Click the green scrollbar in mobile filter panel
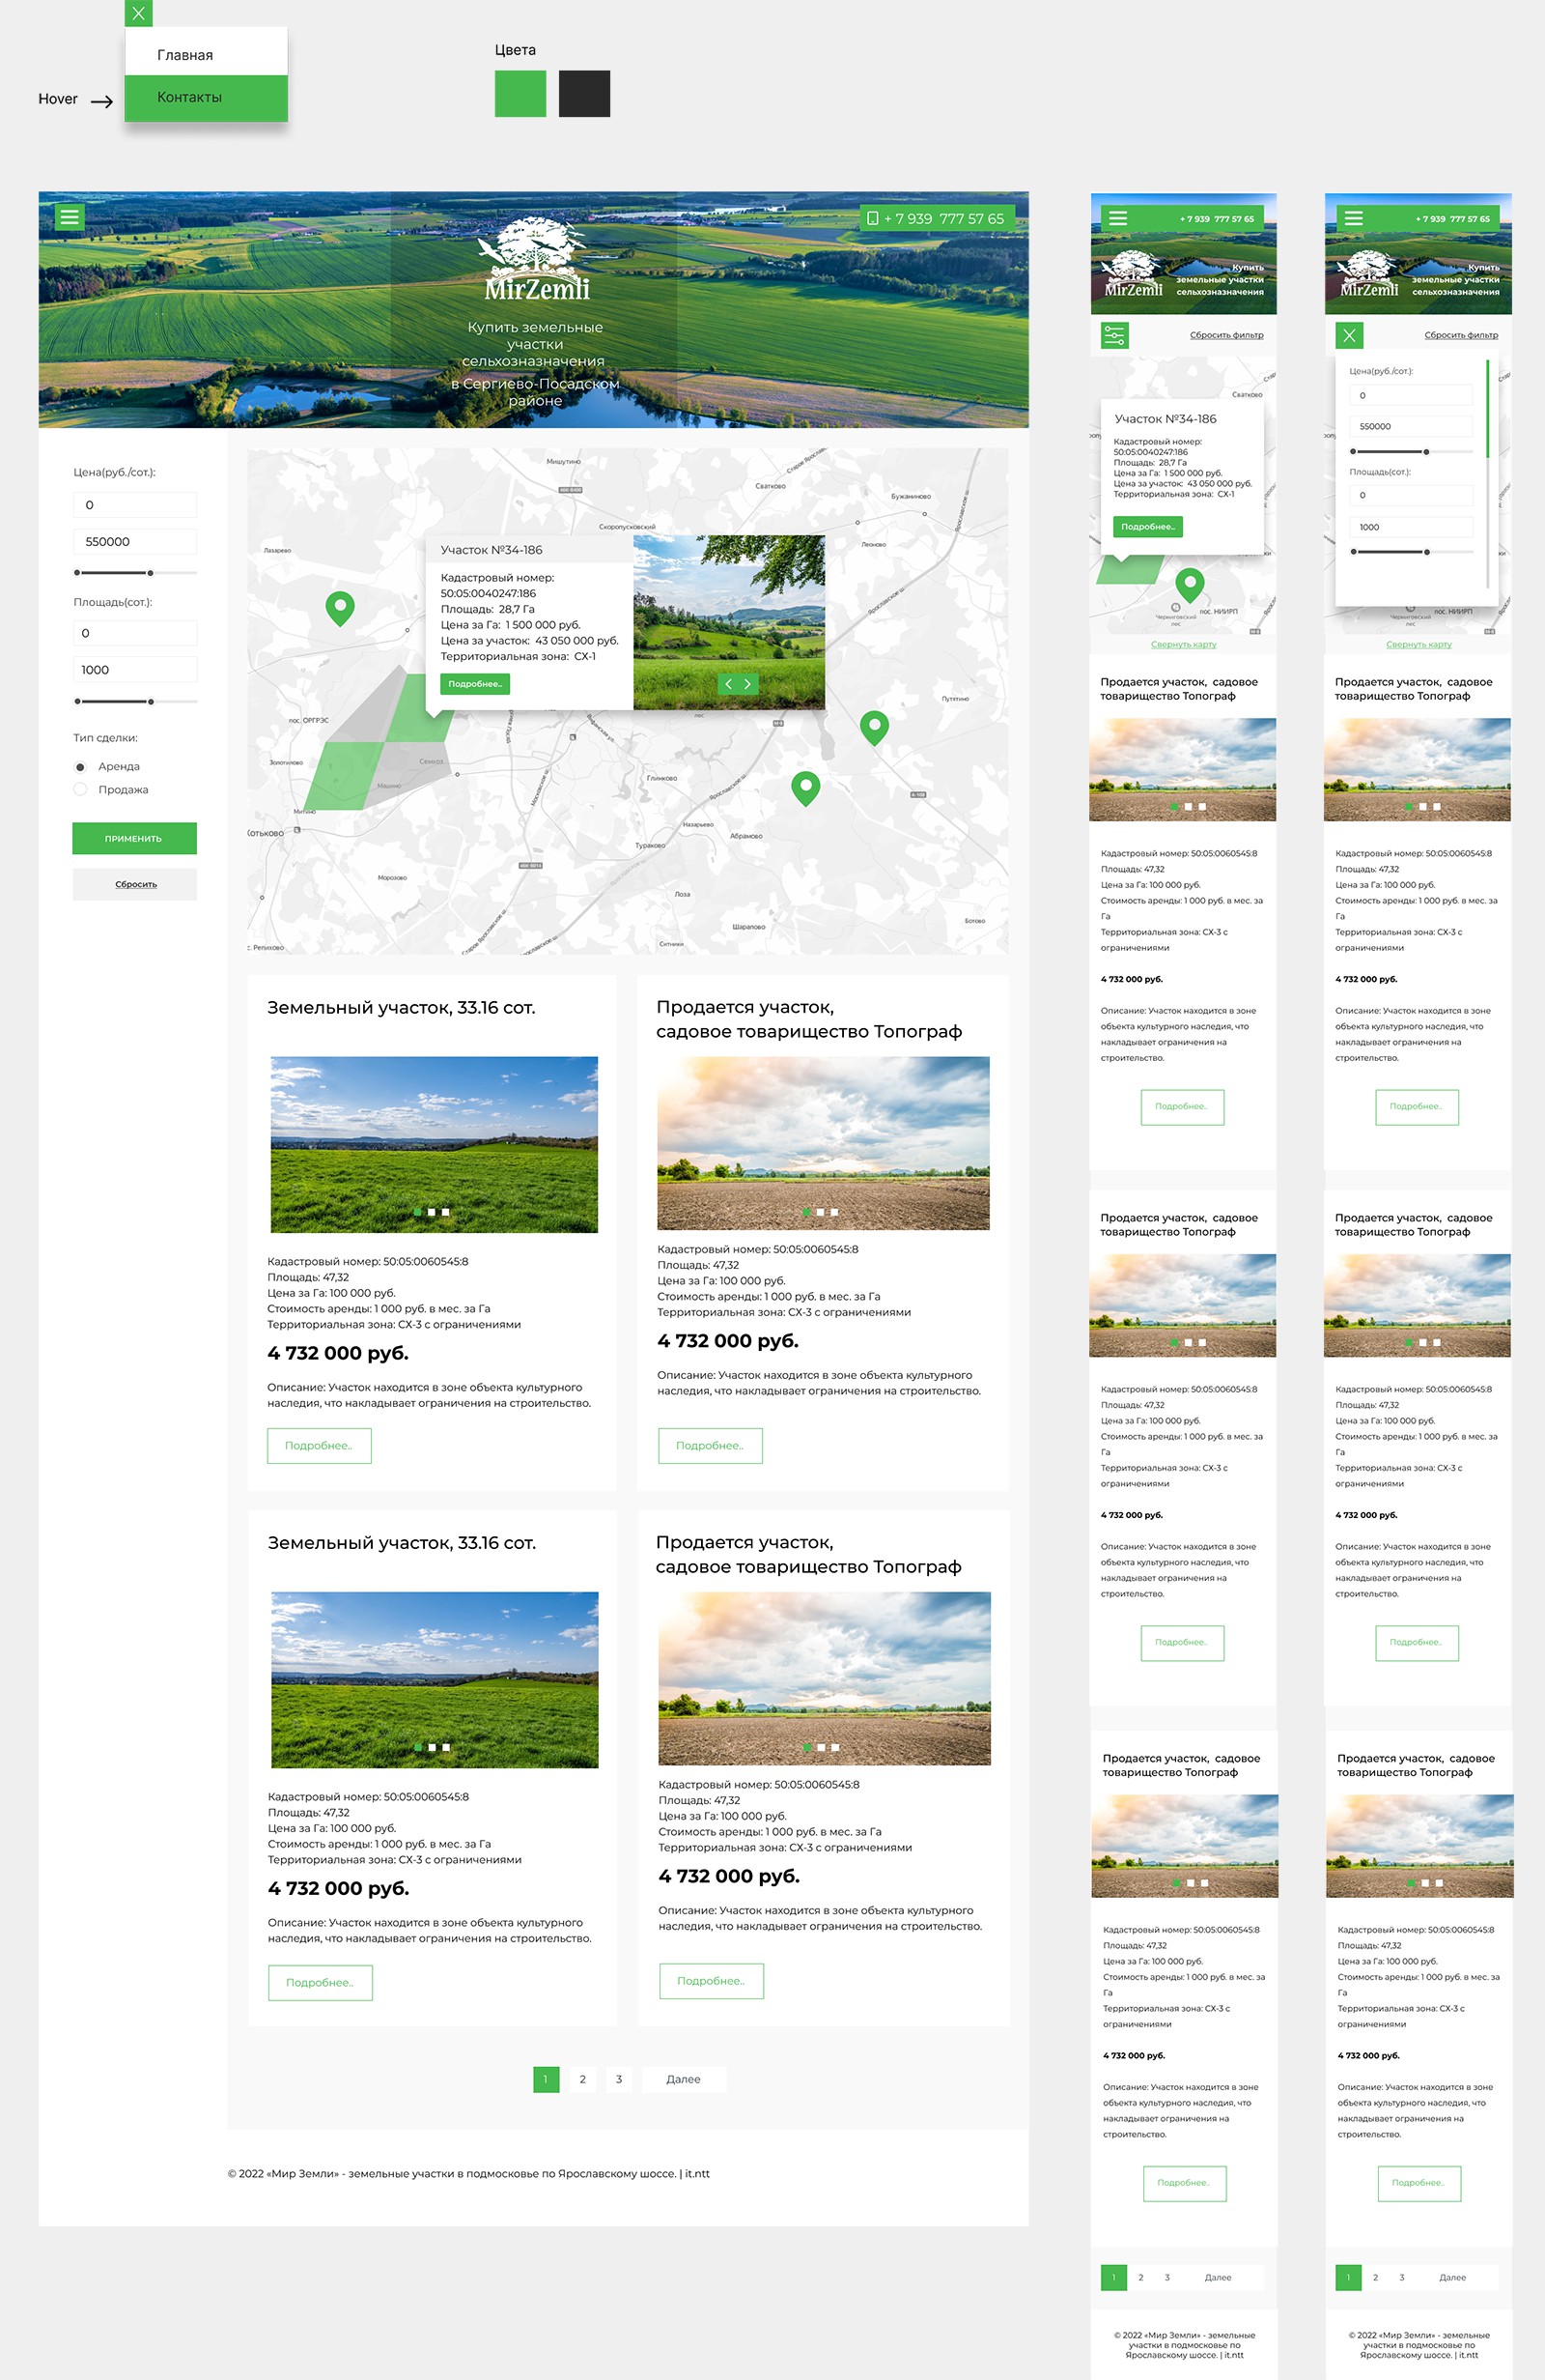Image resolution: width=1545 pixels, height=2380 pixels. tap(1488, 408)
